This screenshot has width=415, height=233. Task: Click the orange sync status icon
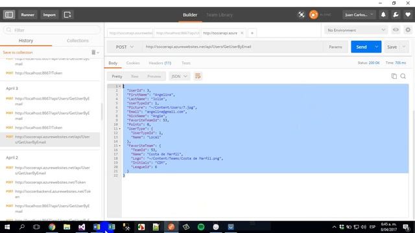coord(313,15)
